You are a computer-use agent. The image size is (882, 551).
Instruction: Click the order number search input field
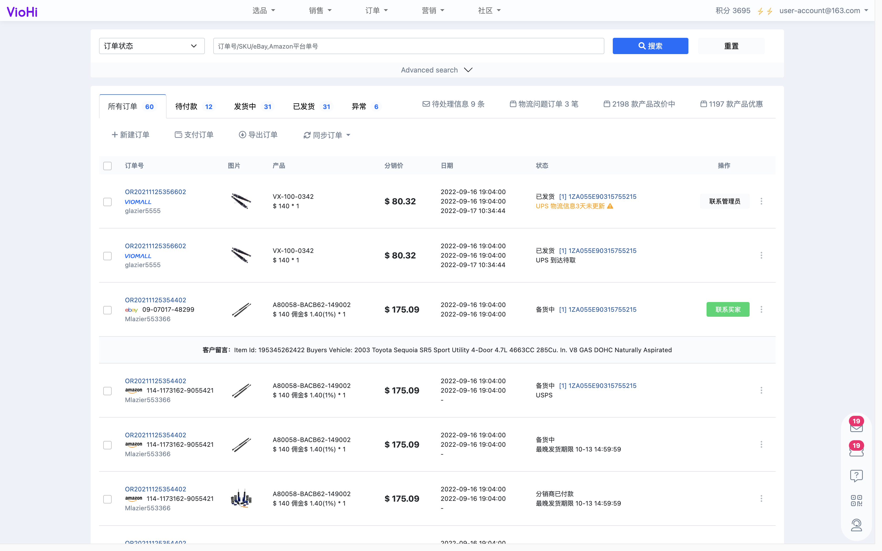[x=409, y=46]
